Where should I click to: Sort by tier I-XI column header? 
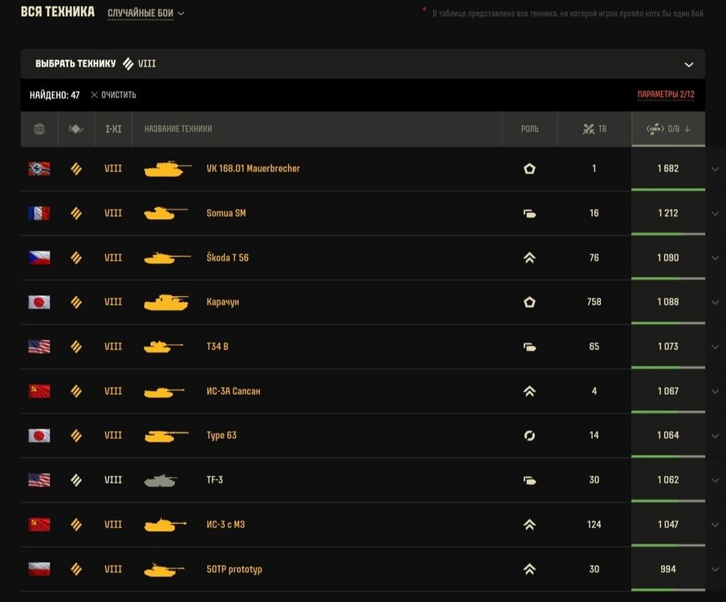(113, 129)
